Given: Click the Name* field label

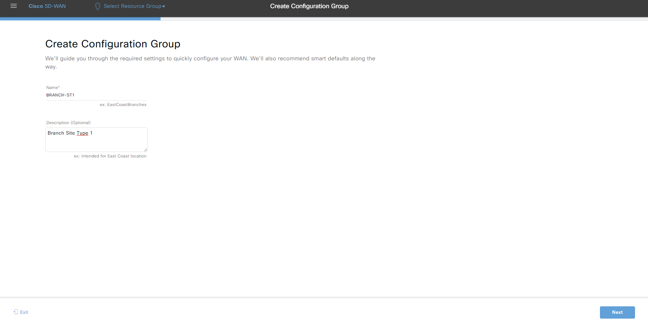Looking at the screenshot, I should click(53, 88).
